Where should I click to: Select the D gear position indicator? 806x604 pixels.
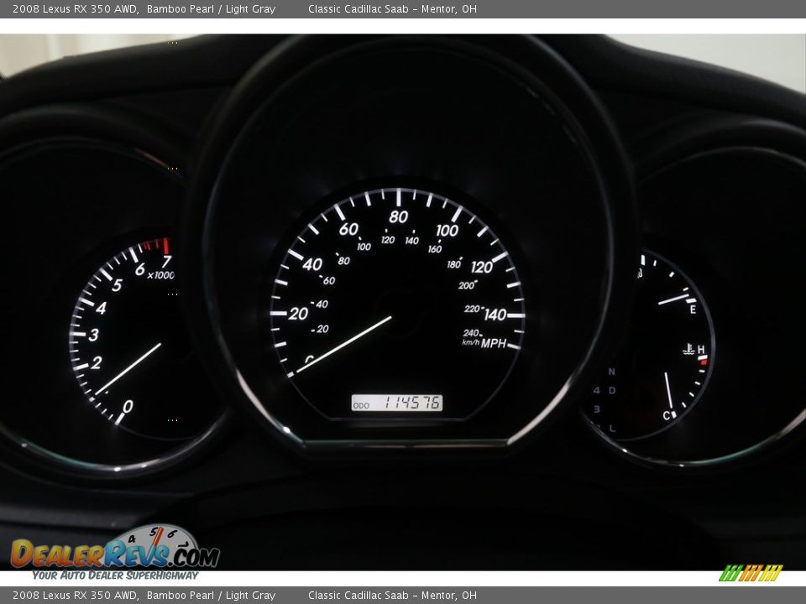point(612,390)
